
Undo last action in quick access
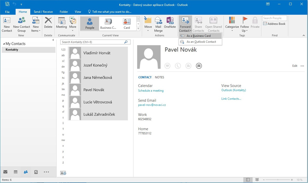click(x=14, y=4)
